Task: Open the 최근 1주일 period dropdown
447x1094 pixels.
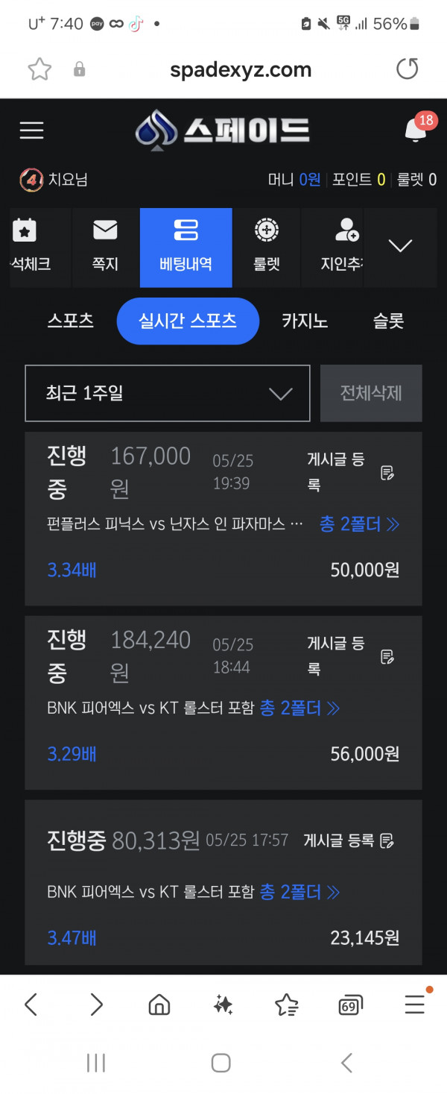Action: 168,393
